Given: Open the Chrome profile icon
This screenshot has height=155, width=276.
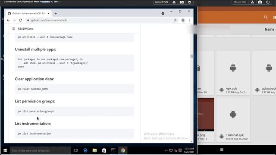Looking at the screenshot, I should (183, 20).
